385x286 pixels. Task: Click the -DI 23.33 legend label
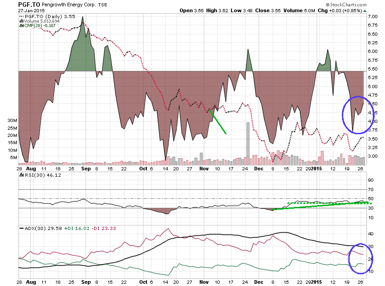[x=103, y=228]
